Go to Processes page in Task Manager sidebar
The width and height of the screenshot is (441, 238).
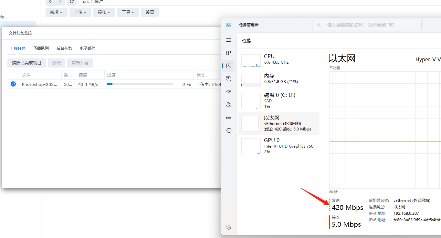pyautogui.click(x=229, y=53)
